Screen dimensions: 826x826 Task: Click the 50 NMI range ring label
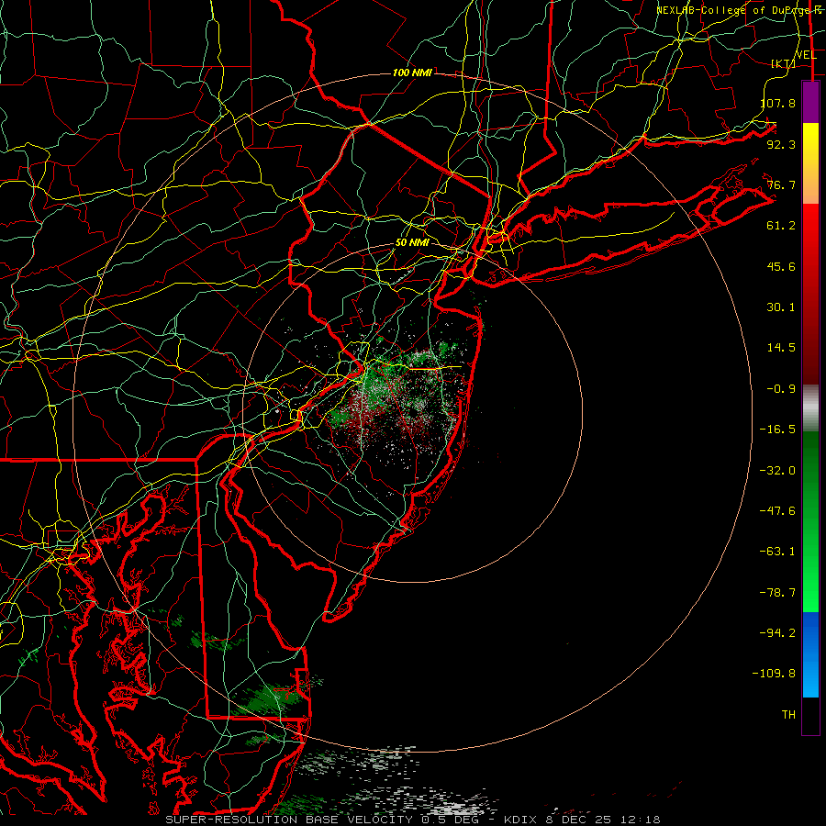412,243
